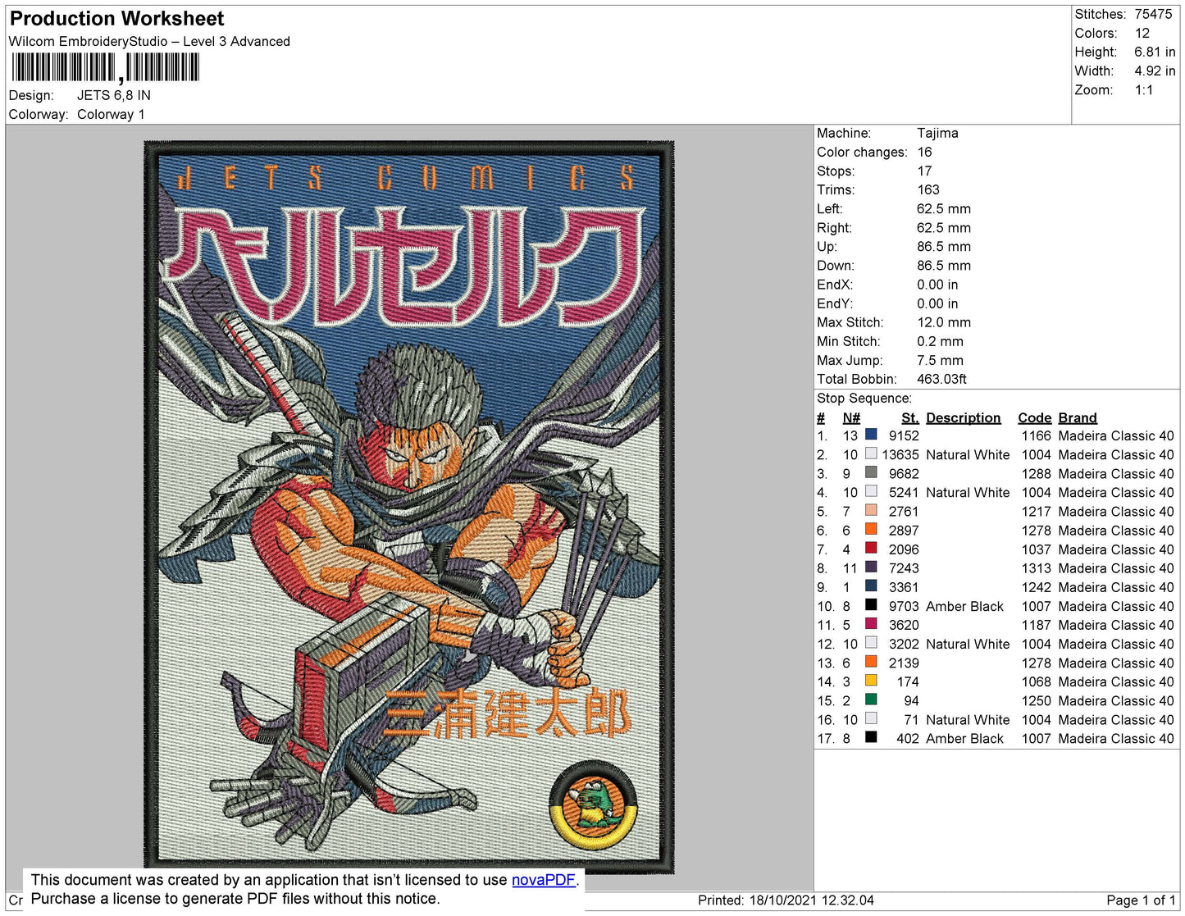Click the stitches count '75475'
Image resolution: width=1185 pixels, height=916 pixels.
pyautogui.click(x=1153, y=14)
